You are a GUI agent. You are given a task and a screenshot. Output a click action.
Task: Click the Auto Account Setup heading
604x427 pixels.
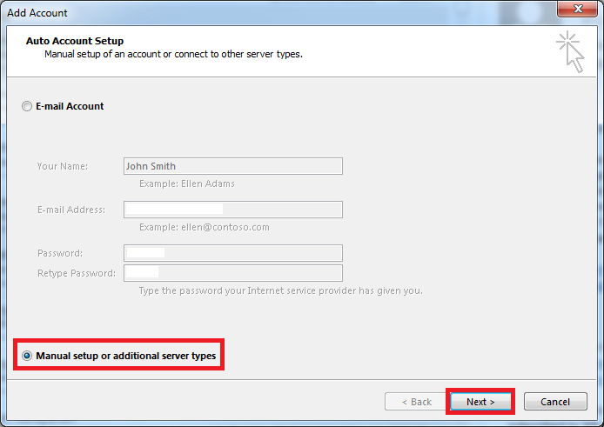tap(75, 41)
